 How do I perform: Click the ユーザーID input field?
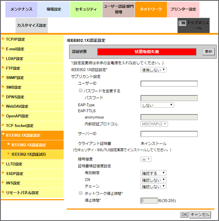[169, 83]
